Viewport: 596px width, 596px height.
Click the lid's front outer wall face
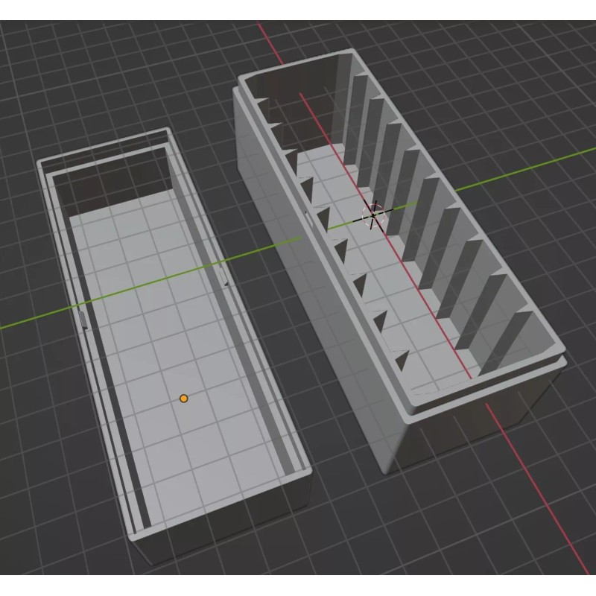tap(223, 521)
